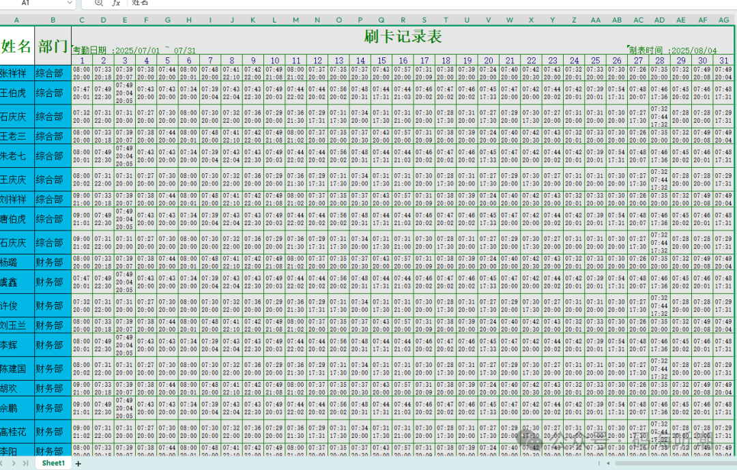737x470 pixels.
Task: Click day 31 punch cell for 李辉
Action: (724, 345)
